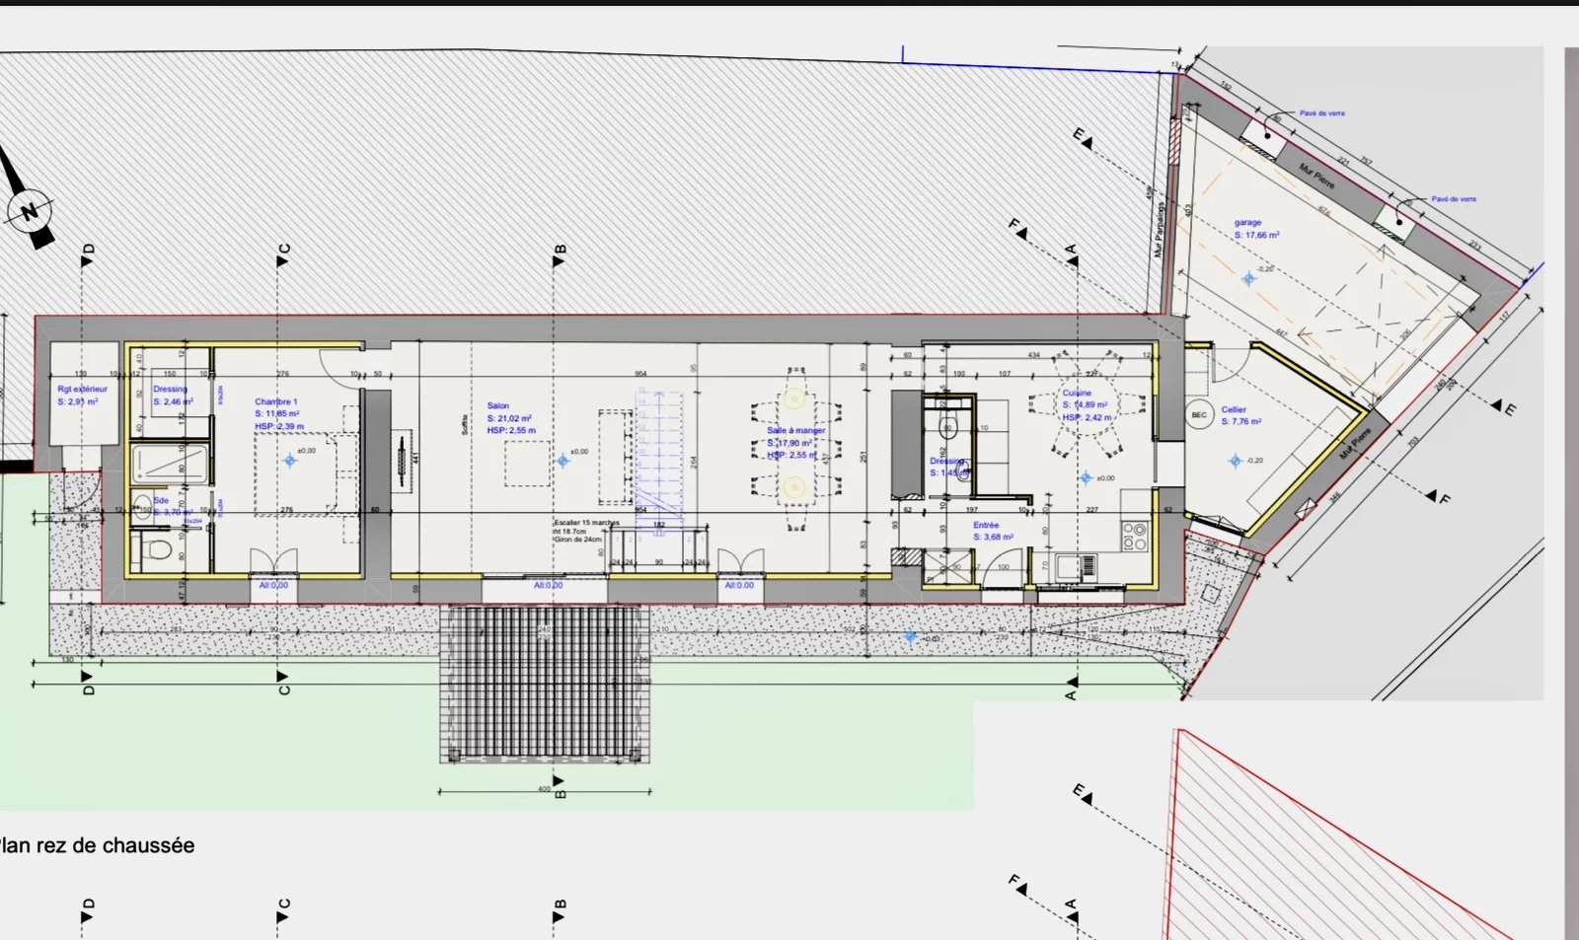This screenshot has width=1579, height=940.
Task: Click the 'Plan rez de chaussée' title
Action: [x=97, y=845]
